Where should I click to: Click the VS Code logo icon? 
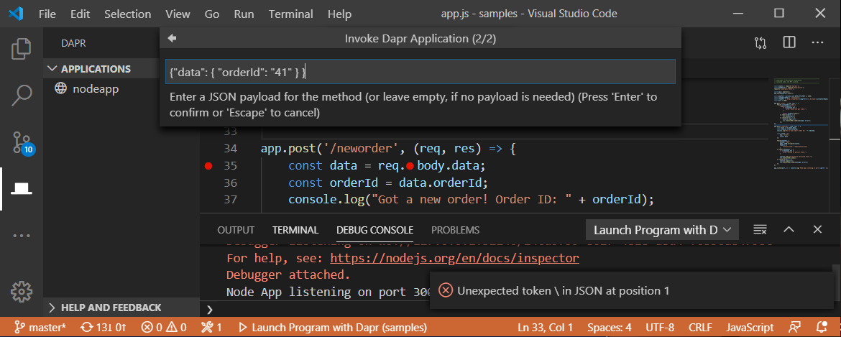click(x=16, y=14)
